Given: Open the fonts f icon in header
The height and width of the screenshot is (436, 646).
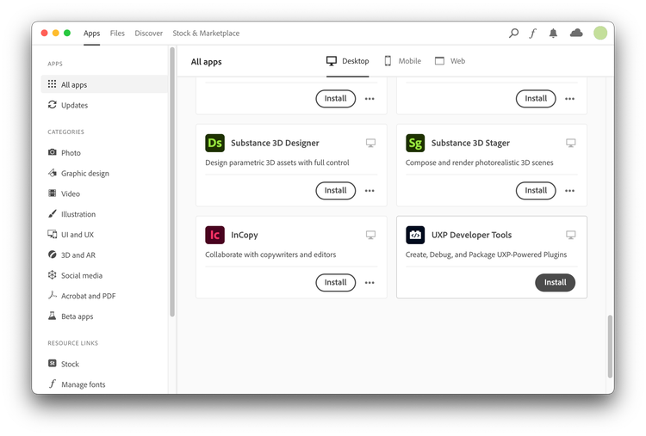Looking at the screenshot, I should 532,33.
